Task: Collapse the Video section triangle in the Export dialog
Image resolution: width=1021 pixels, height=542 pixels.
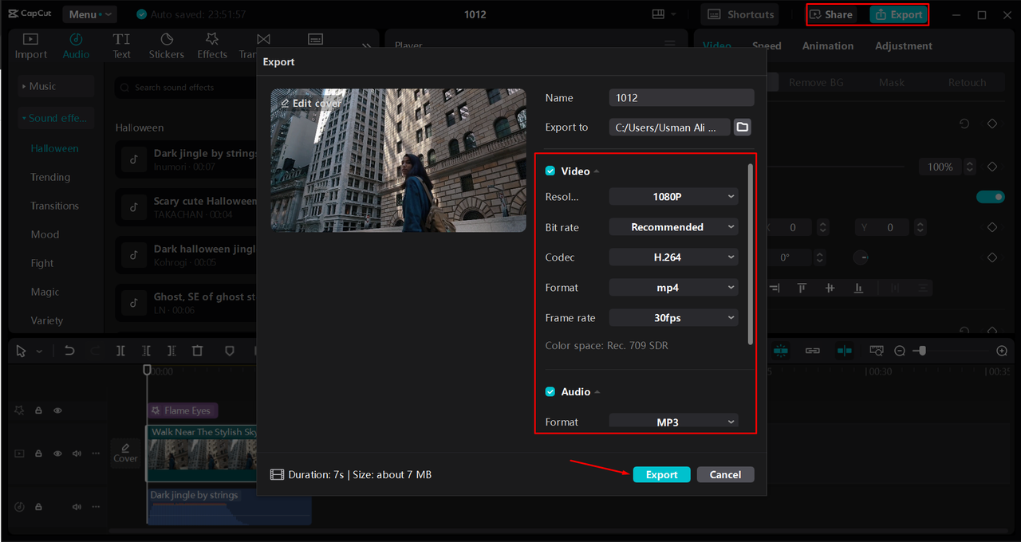Action: pos(597,172)
